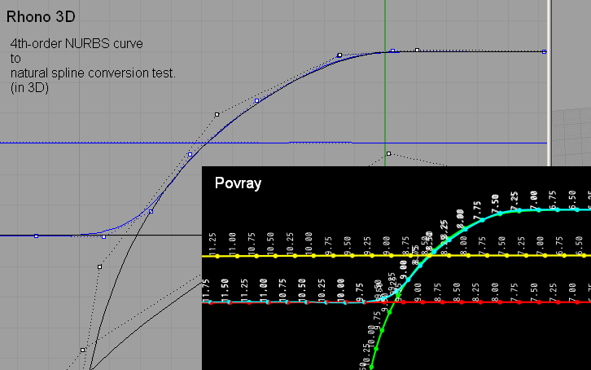Viewport: 591px width, 370px height.
Task: Click the 11.25 label above the yellow line
Action: pyautogui.click(x=212, y=242)
